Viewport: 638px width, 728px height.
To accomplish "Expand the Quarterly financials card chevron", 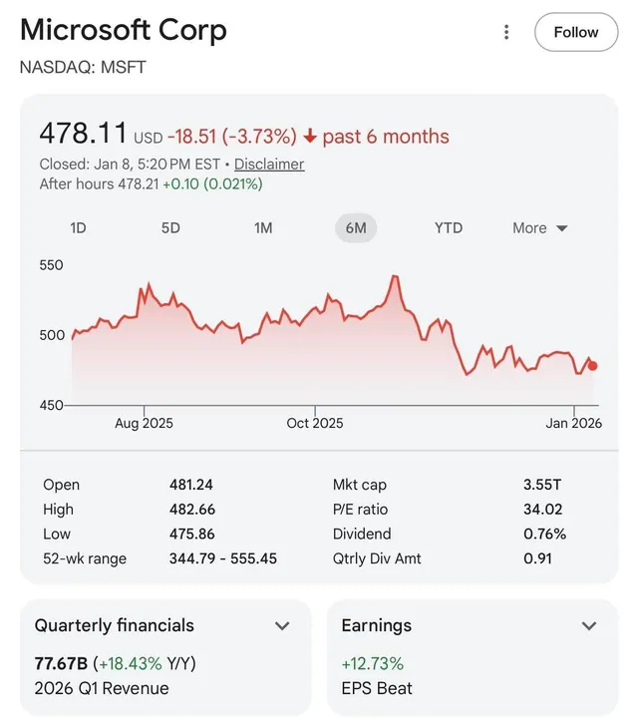I will (282, 626).
